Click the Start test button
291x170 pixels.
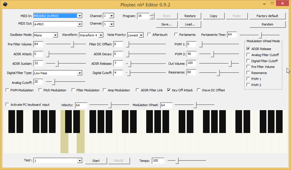click(x=96, y=161)
